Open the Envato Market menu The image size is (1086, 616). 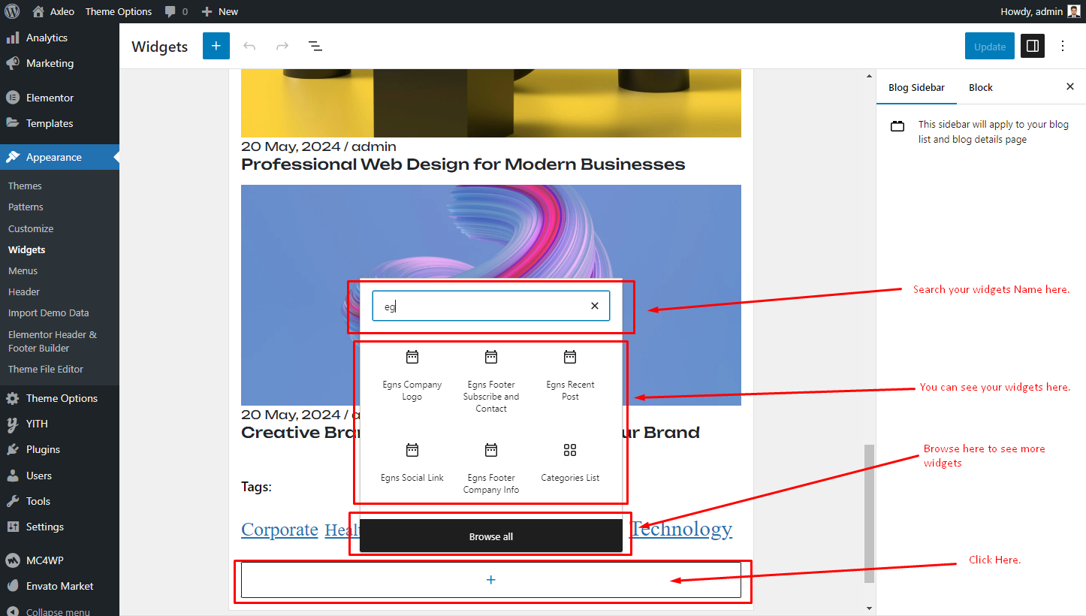click(59, 586)
